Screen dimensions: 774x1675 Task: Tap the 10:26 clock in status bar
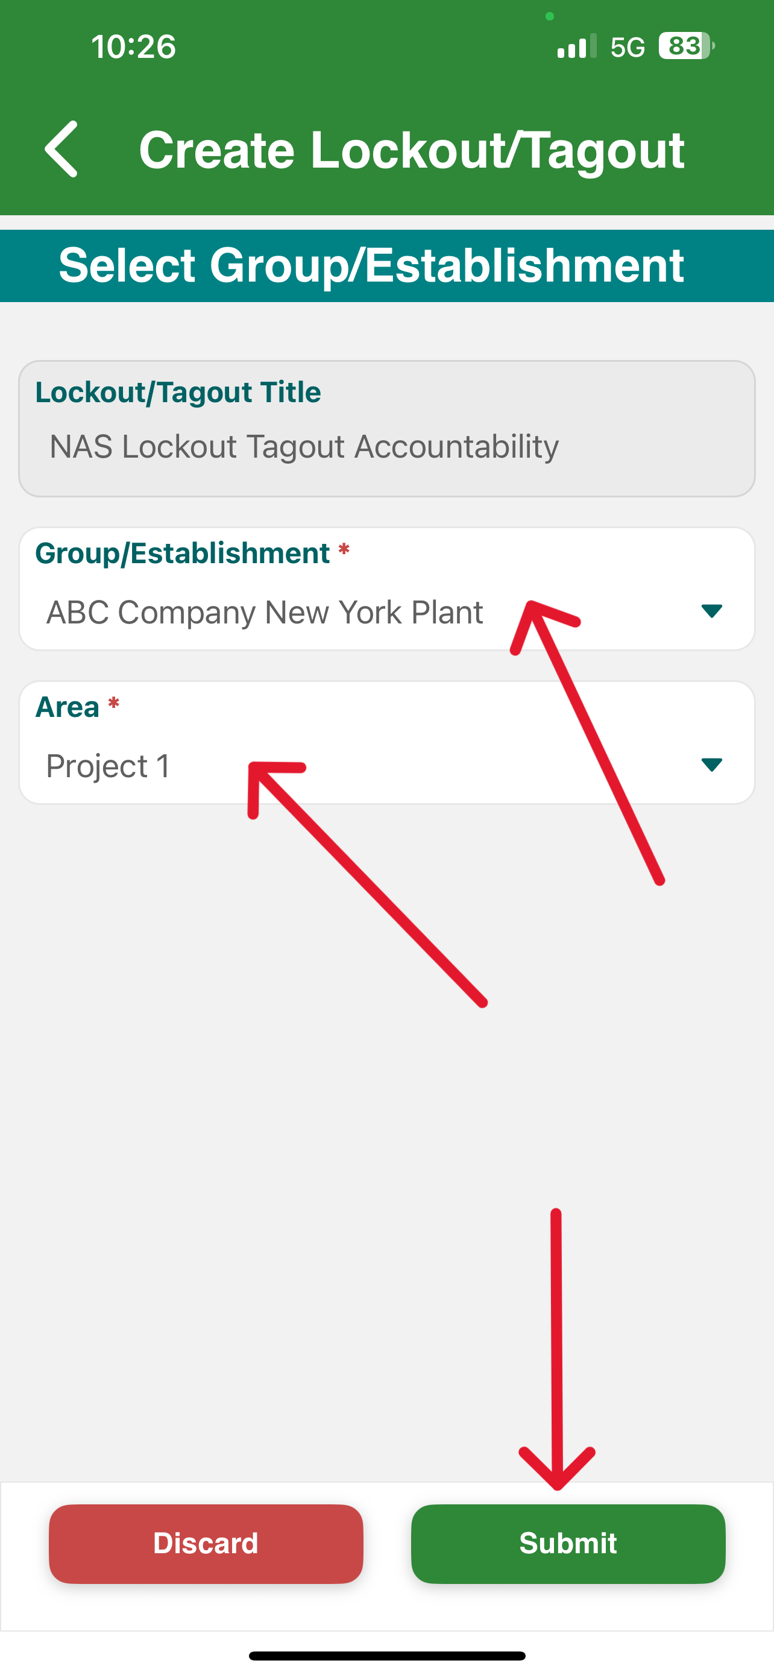133,47
